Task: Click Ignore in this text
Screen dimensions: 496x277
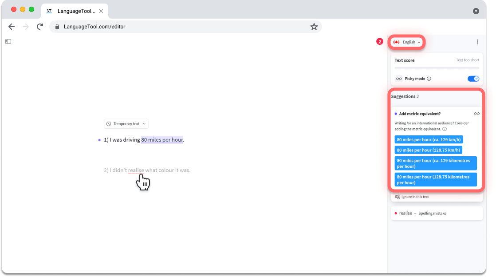Action: click(x=415, y=197)
